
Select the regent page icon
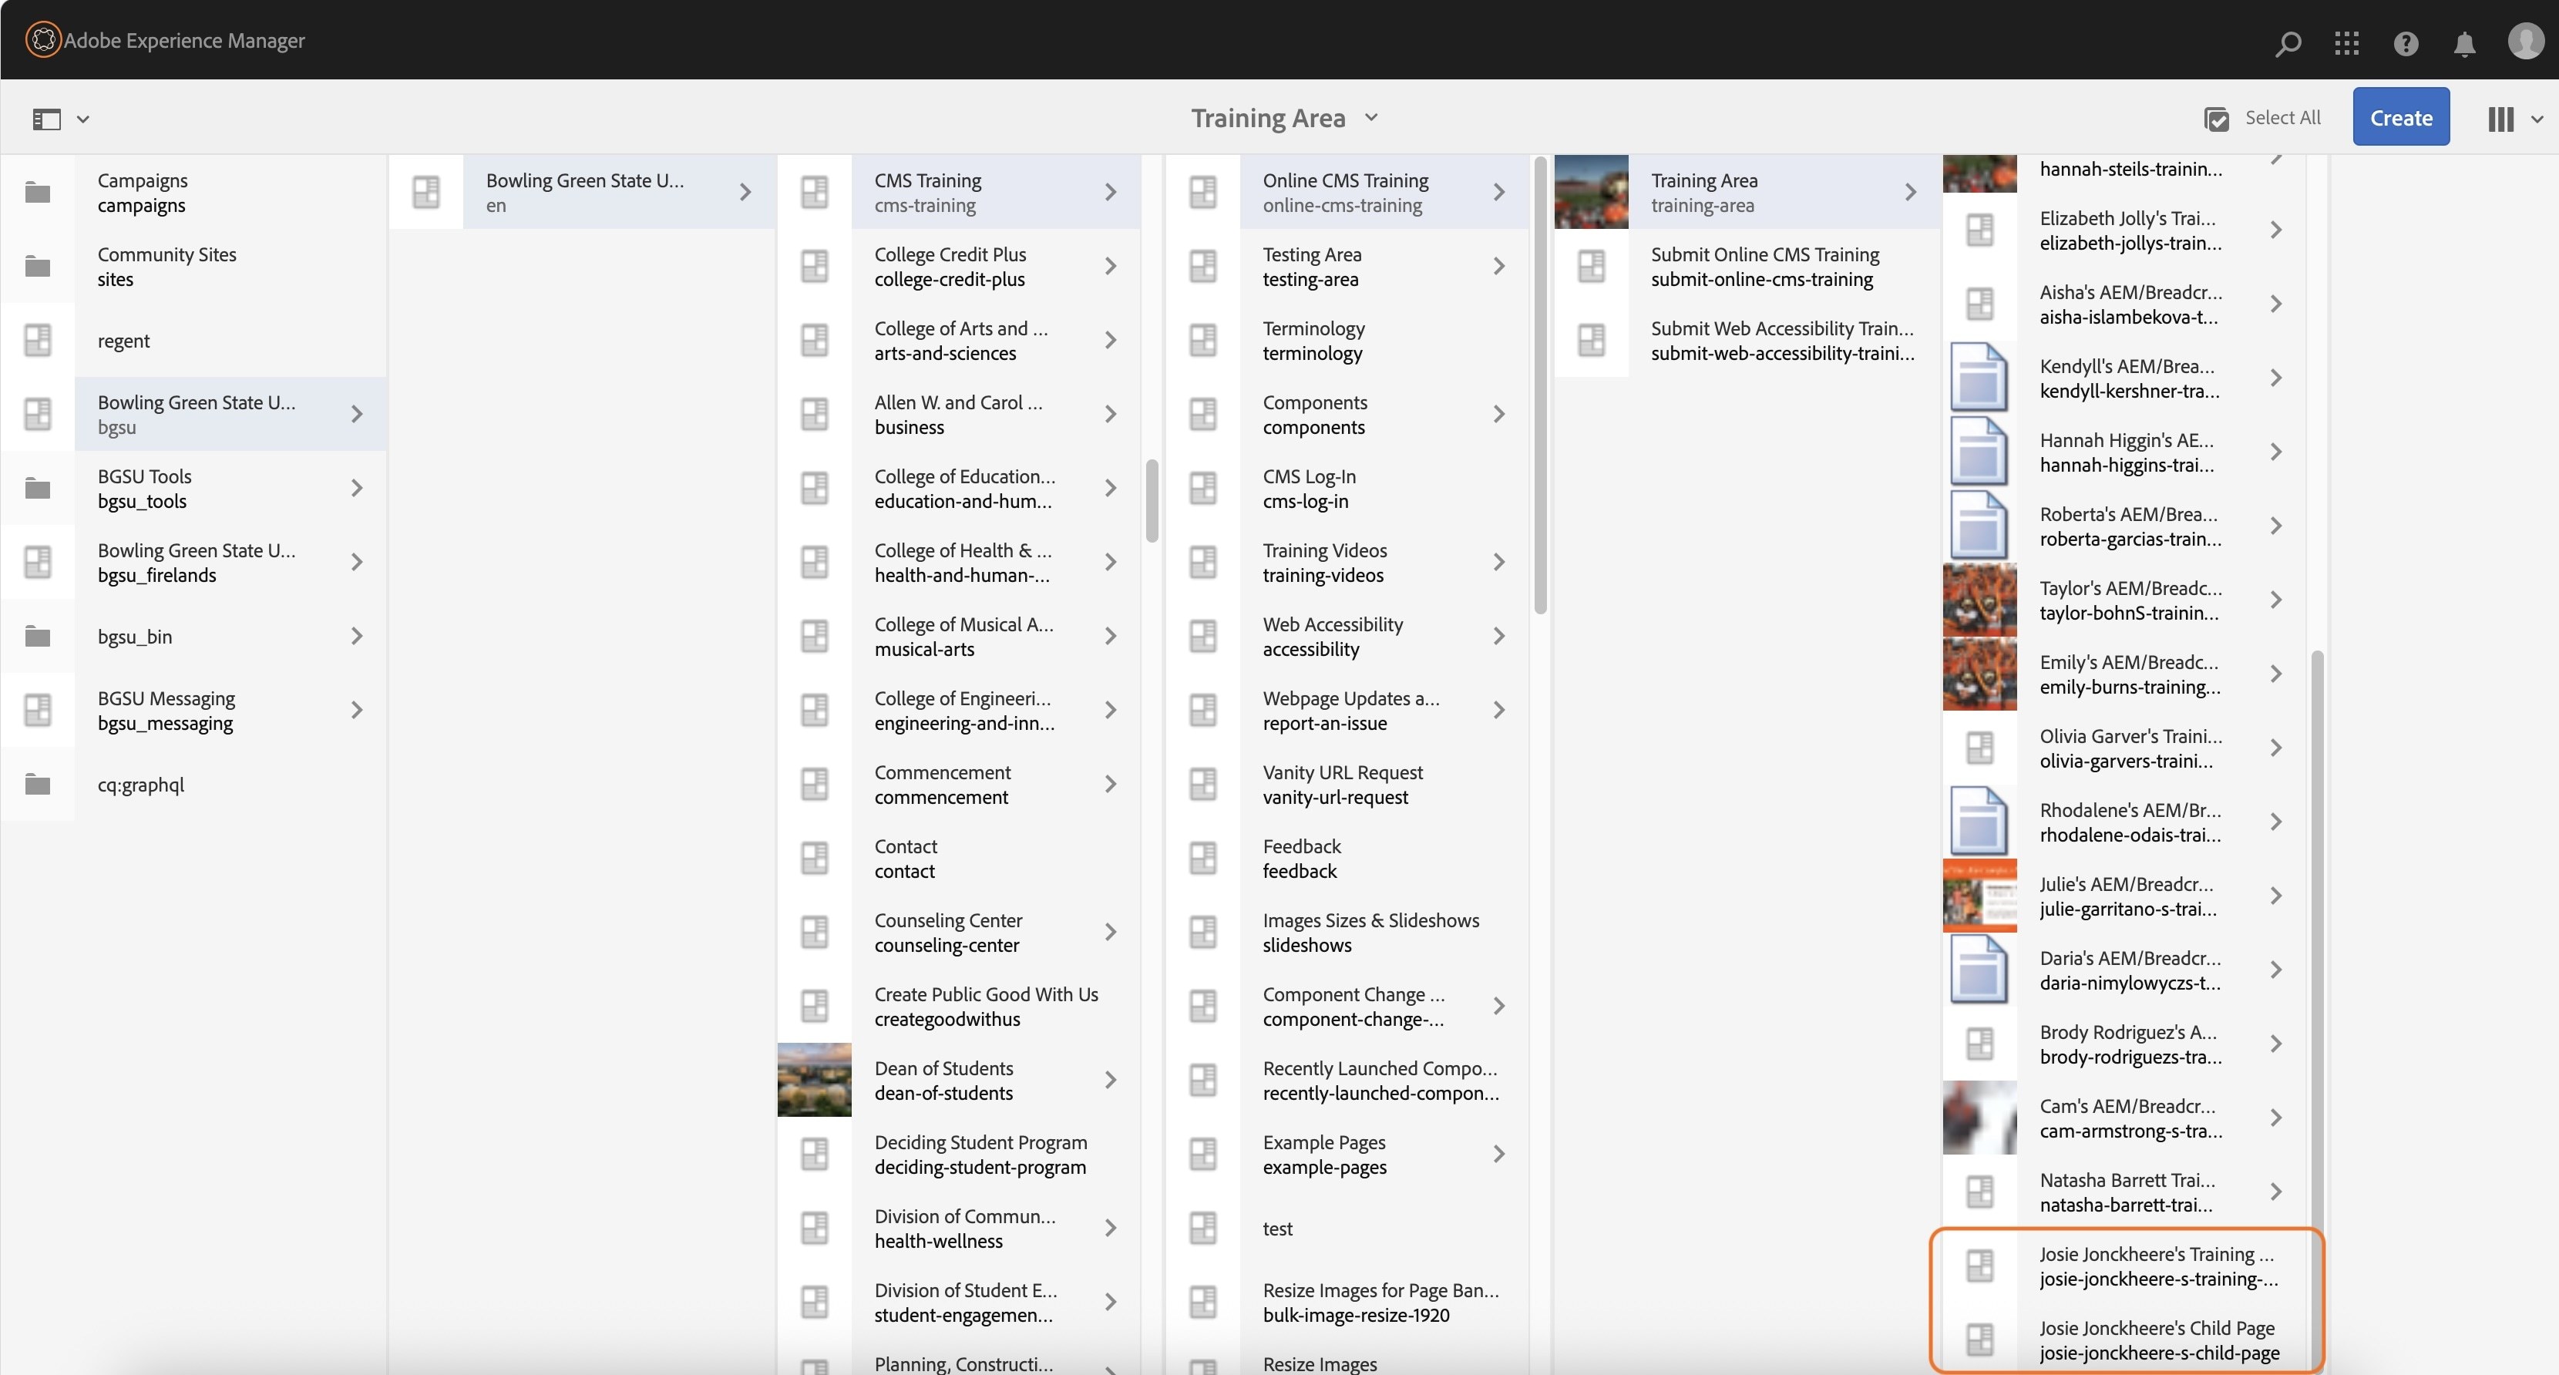38,340
